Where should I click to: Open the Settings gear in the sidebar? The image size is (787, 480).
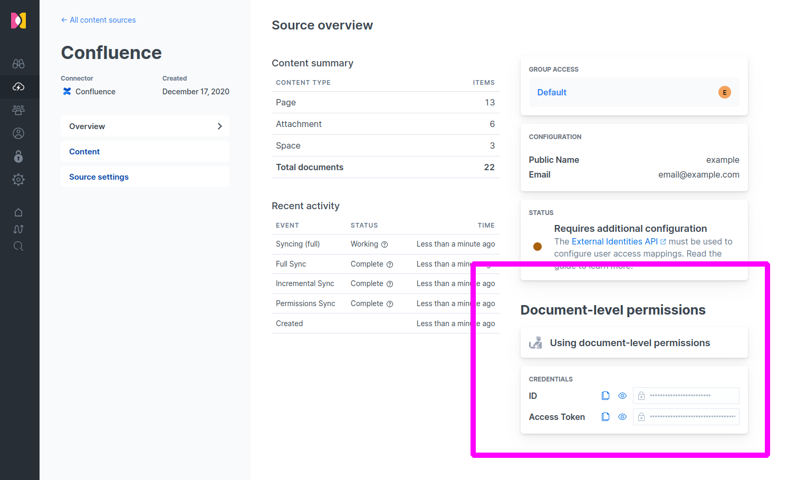point(19,180)
